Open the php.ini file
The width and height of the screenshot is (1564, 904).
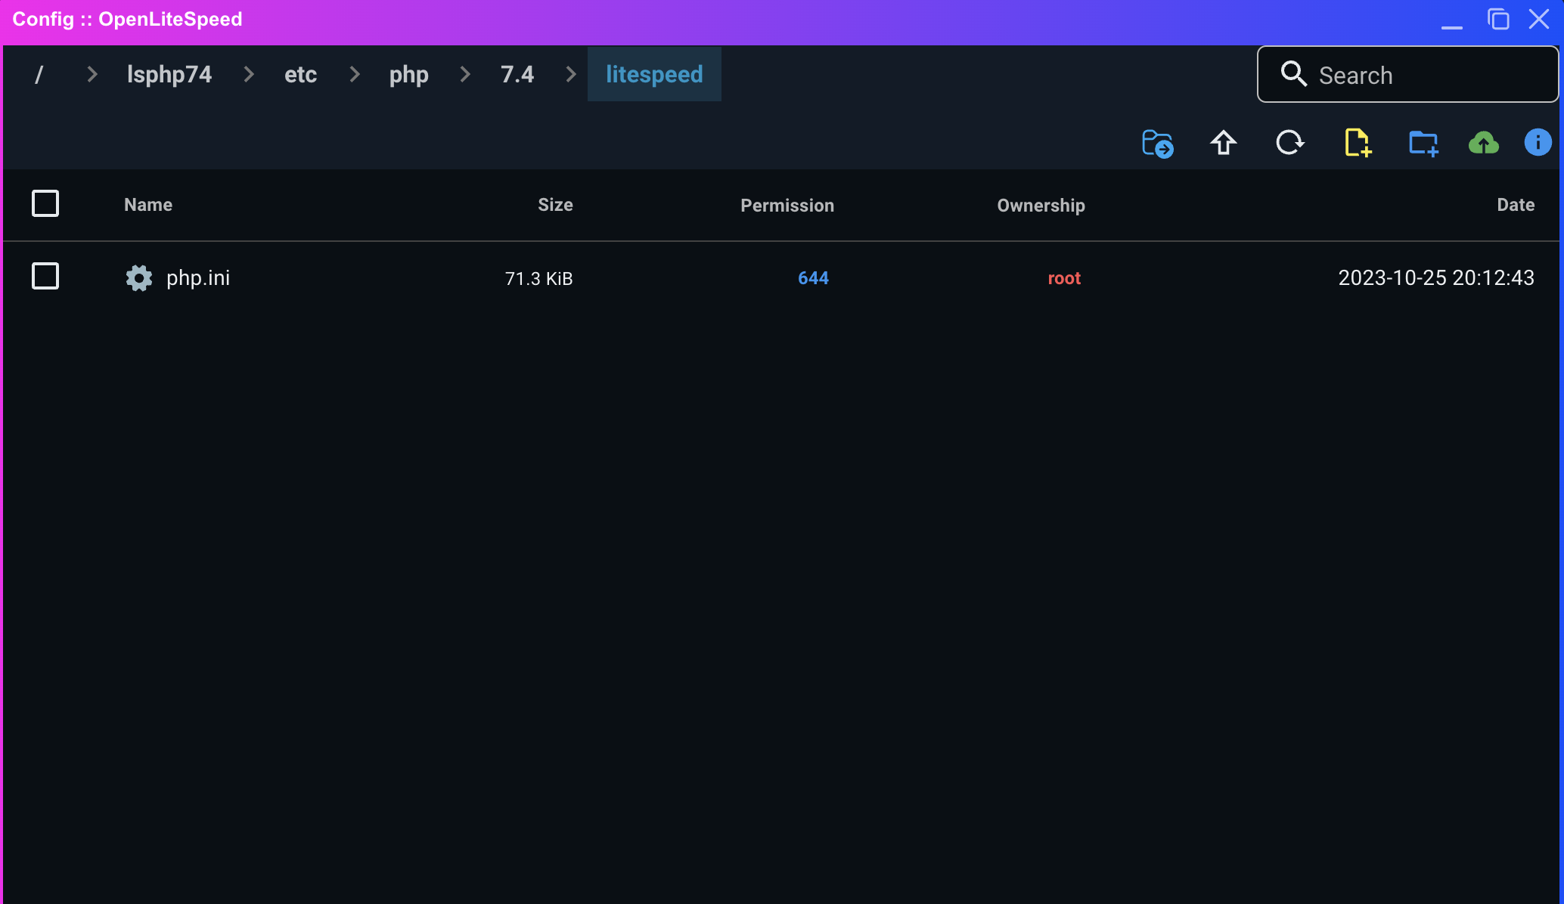(x=198, y=278)
